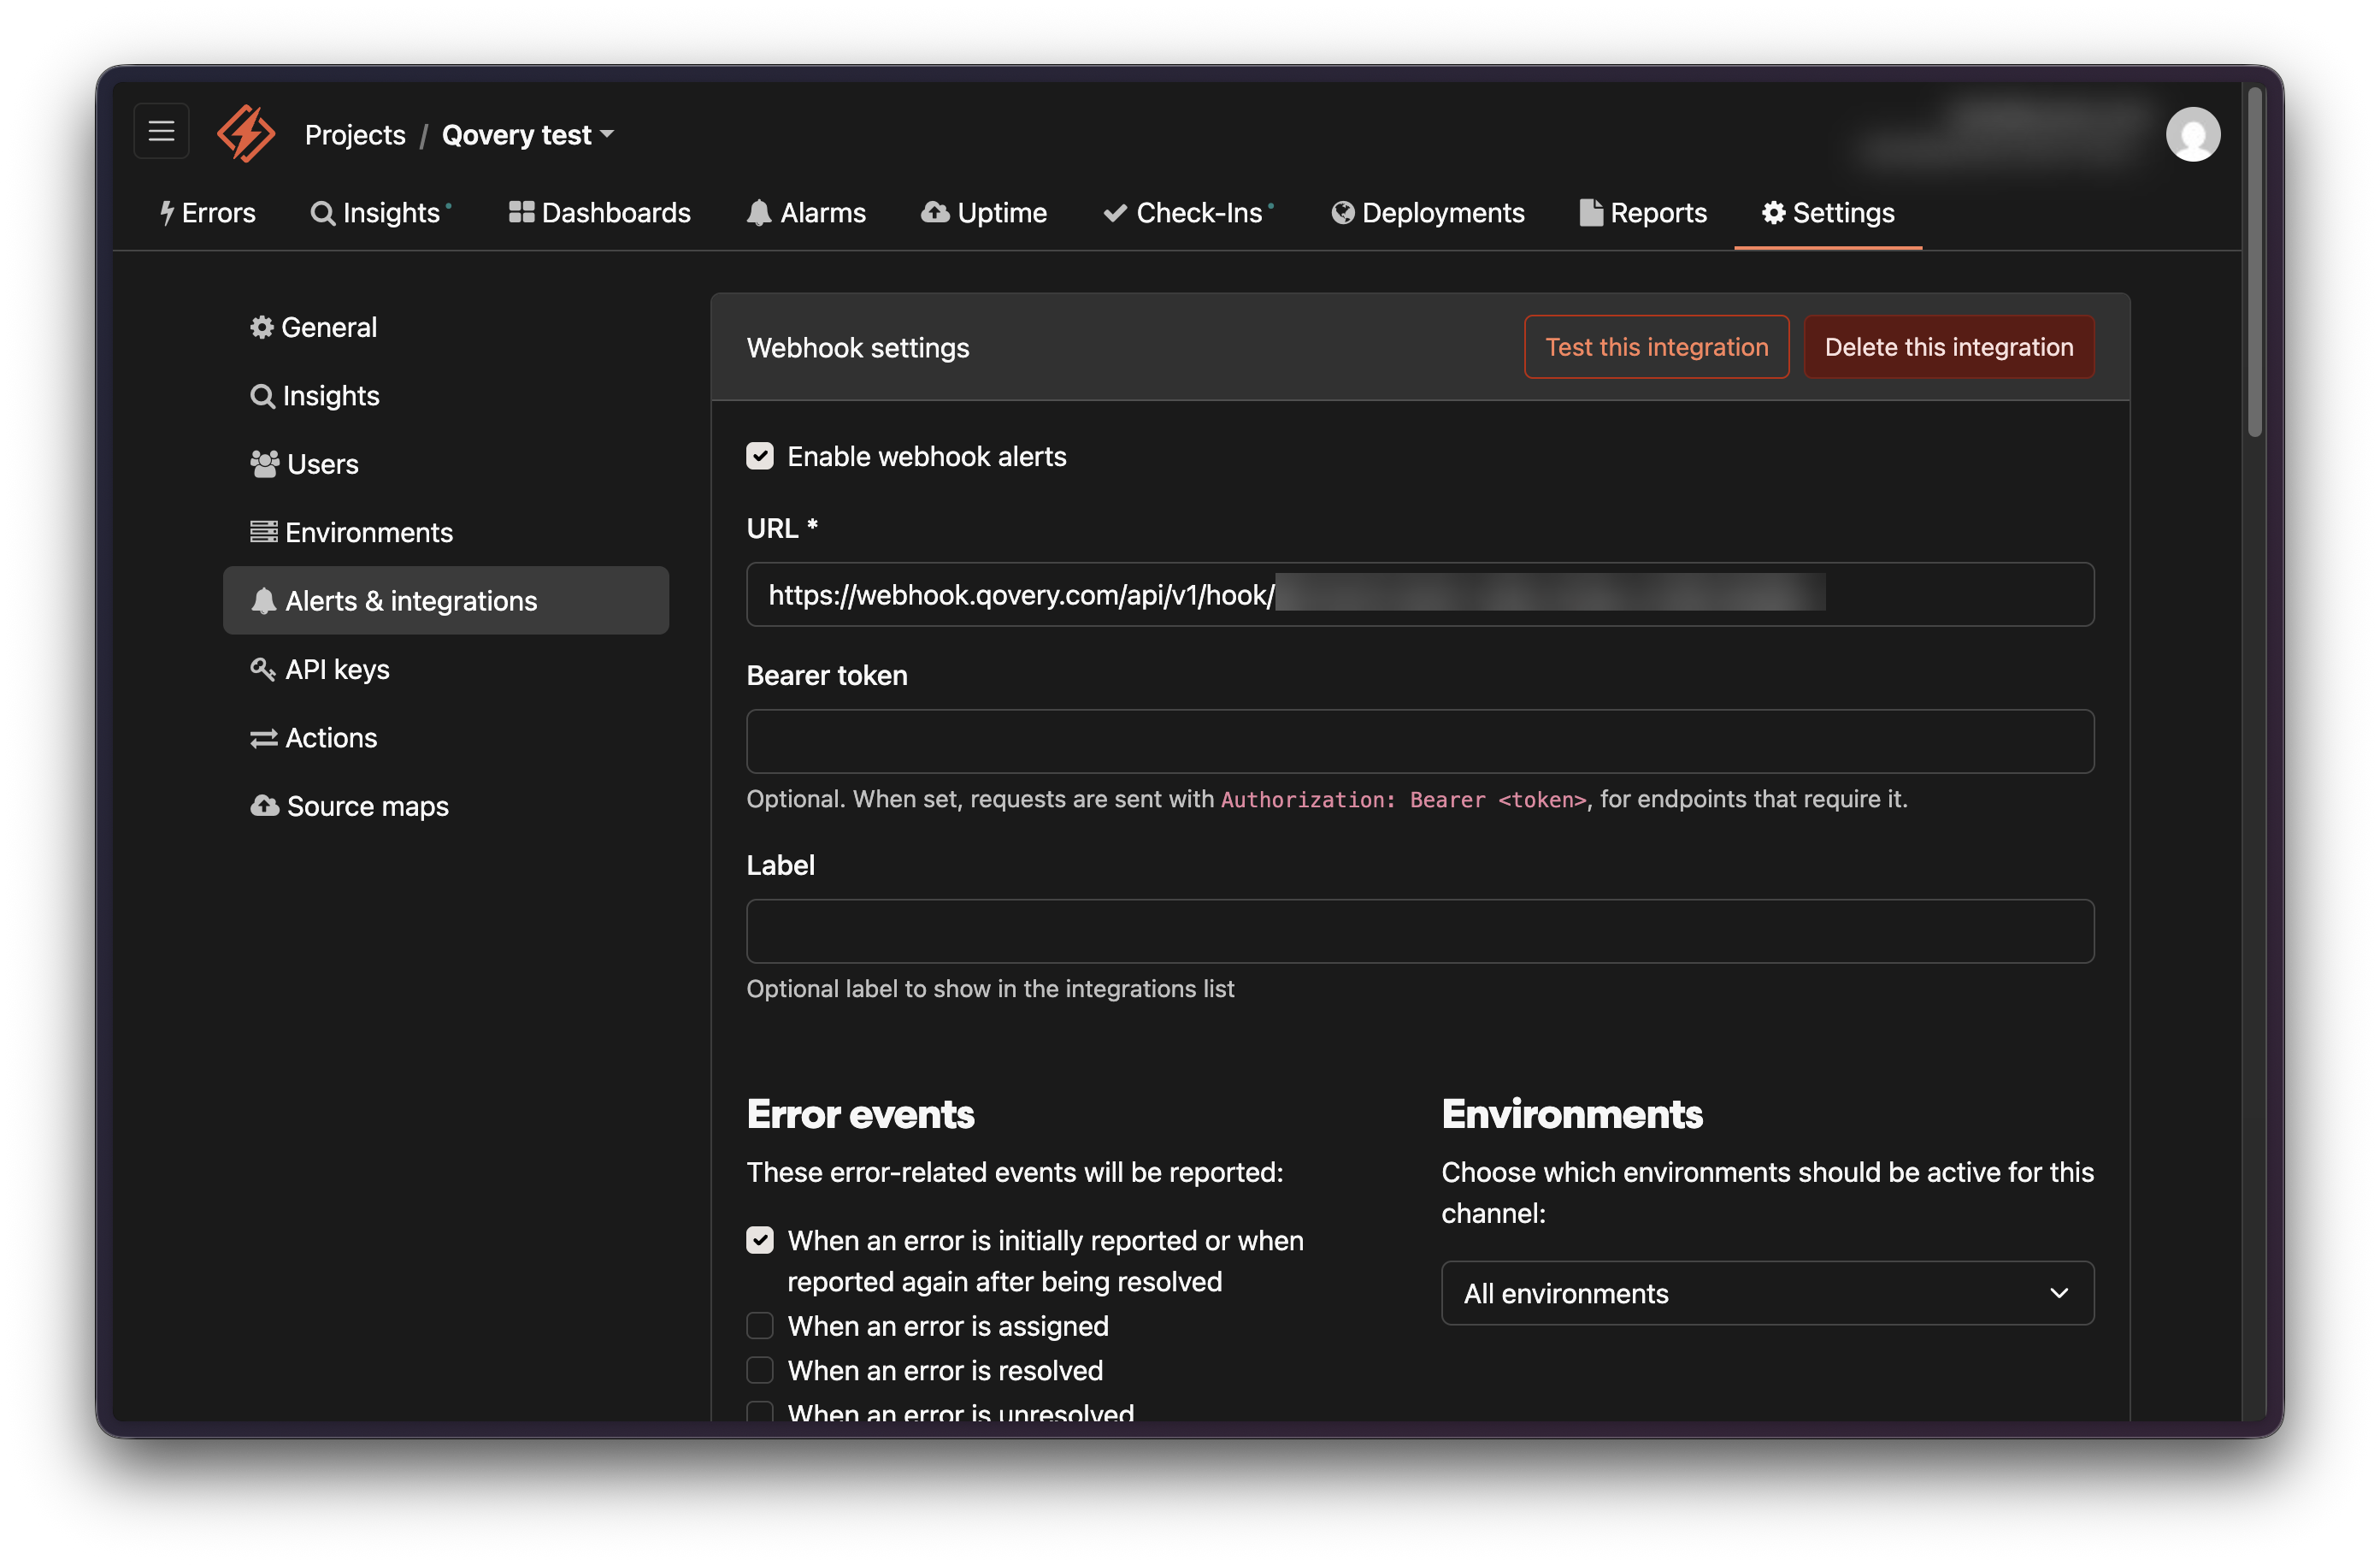Open the Reports tab

point(1643,213)
